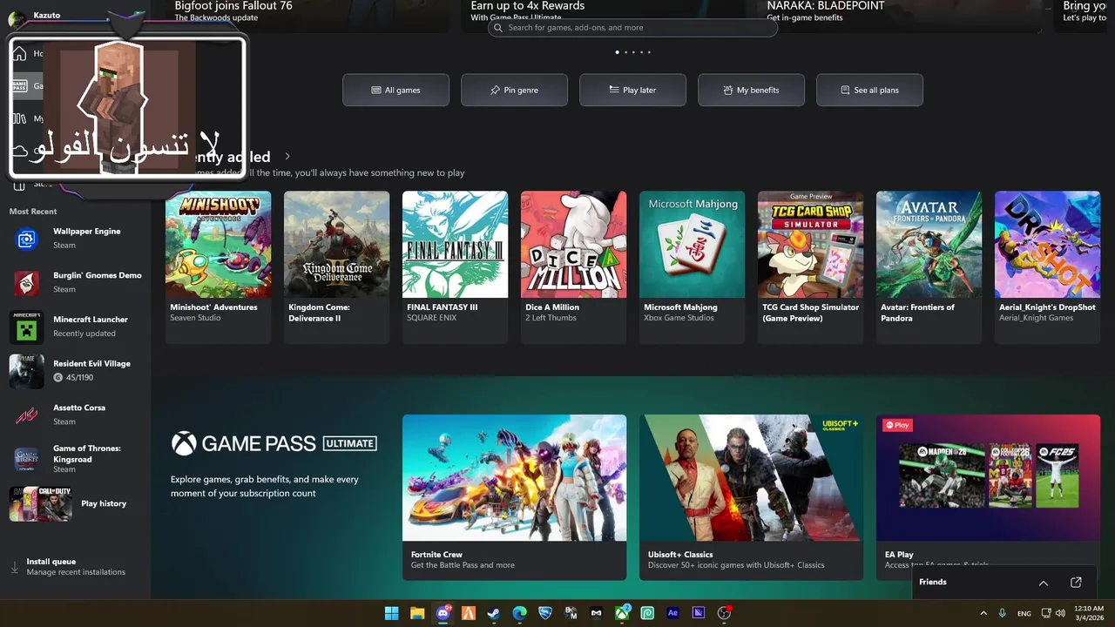Open TCG Card Shop Simulator preview card
The image size is (1115, 627).
(810, 266)
